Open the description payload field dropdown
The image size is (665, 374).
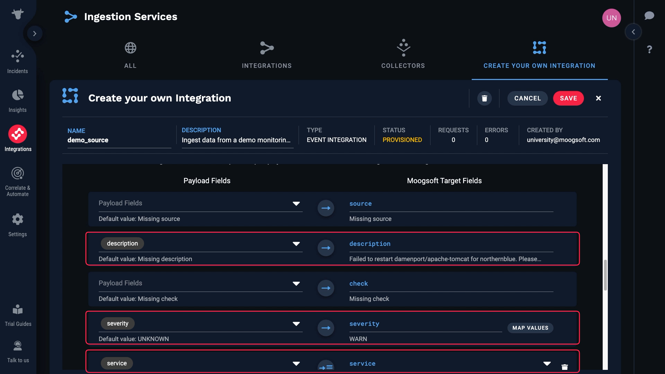click(296, 244)
